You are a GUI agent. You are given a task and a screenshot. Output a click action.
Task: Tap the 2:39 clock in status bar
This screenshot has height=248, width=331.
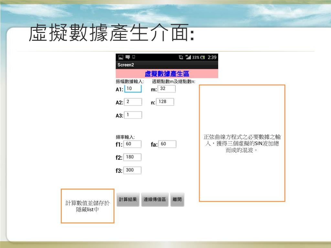point(212,57)
